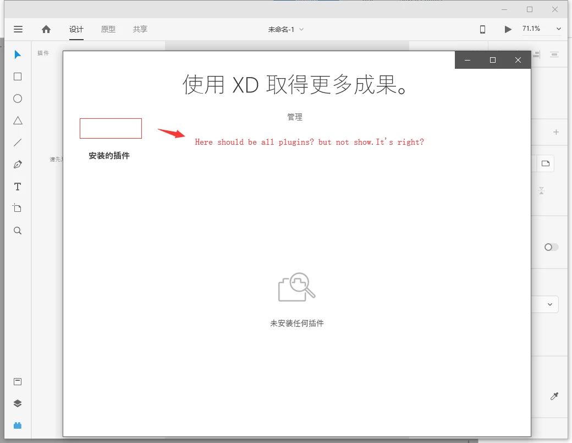Click the 未安装任何插件 empty-state text
The width and height of the screenshot is (572, 443).
(x=297, y=324)
